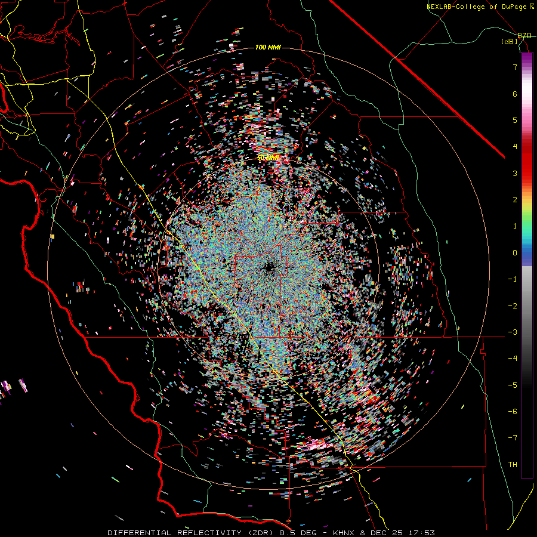Click the 5 dB value on color scale
Screen dimensions: 537x537
[515, 120]
